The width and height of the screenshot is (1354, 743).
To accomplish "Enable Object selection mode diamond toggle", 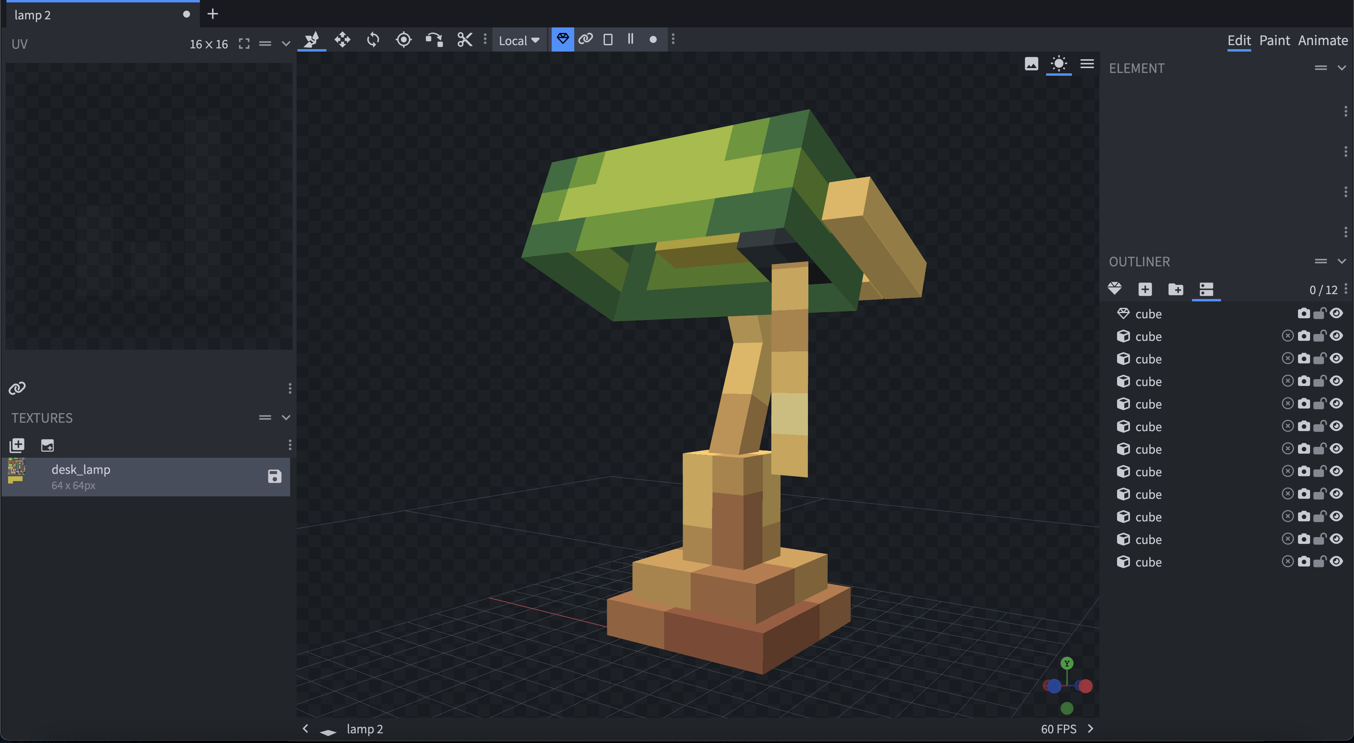I will 563,39.
